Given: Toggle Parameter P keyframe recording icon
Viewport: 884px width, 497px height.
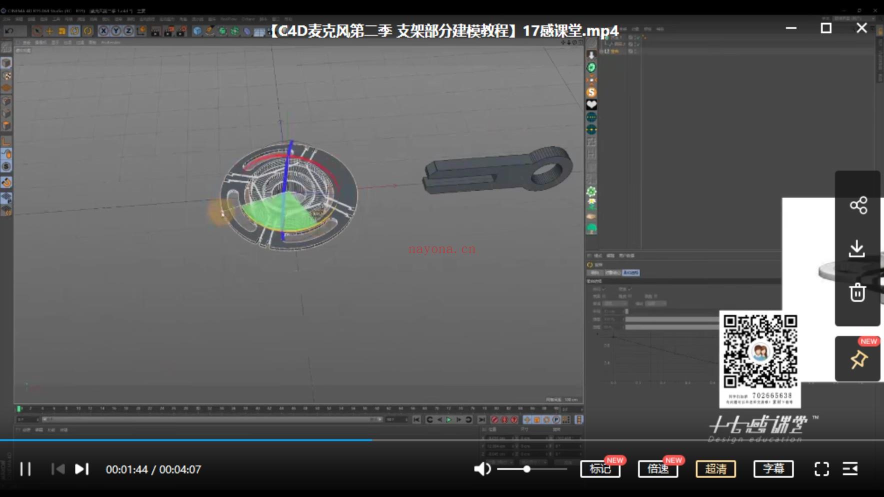Looking at the screenshot, I should coord(556,419).
